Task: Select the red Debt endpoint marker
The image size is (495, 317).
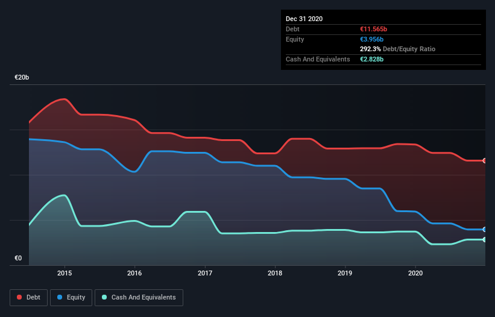Action: coord(485,161)
